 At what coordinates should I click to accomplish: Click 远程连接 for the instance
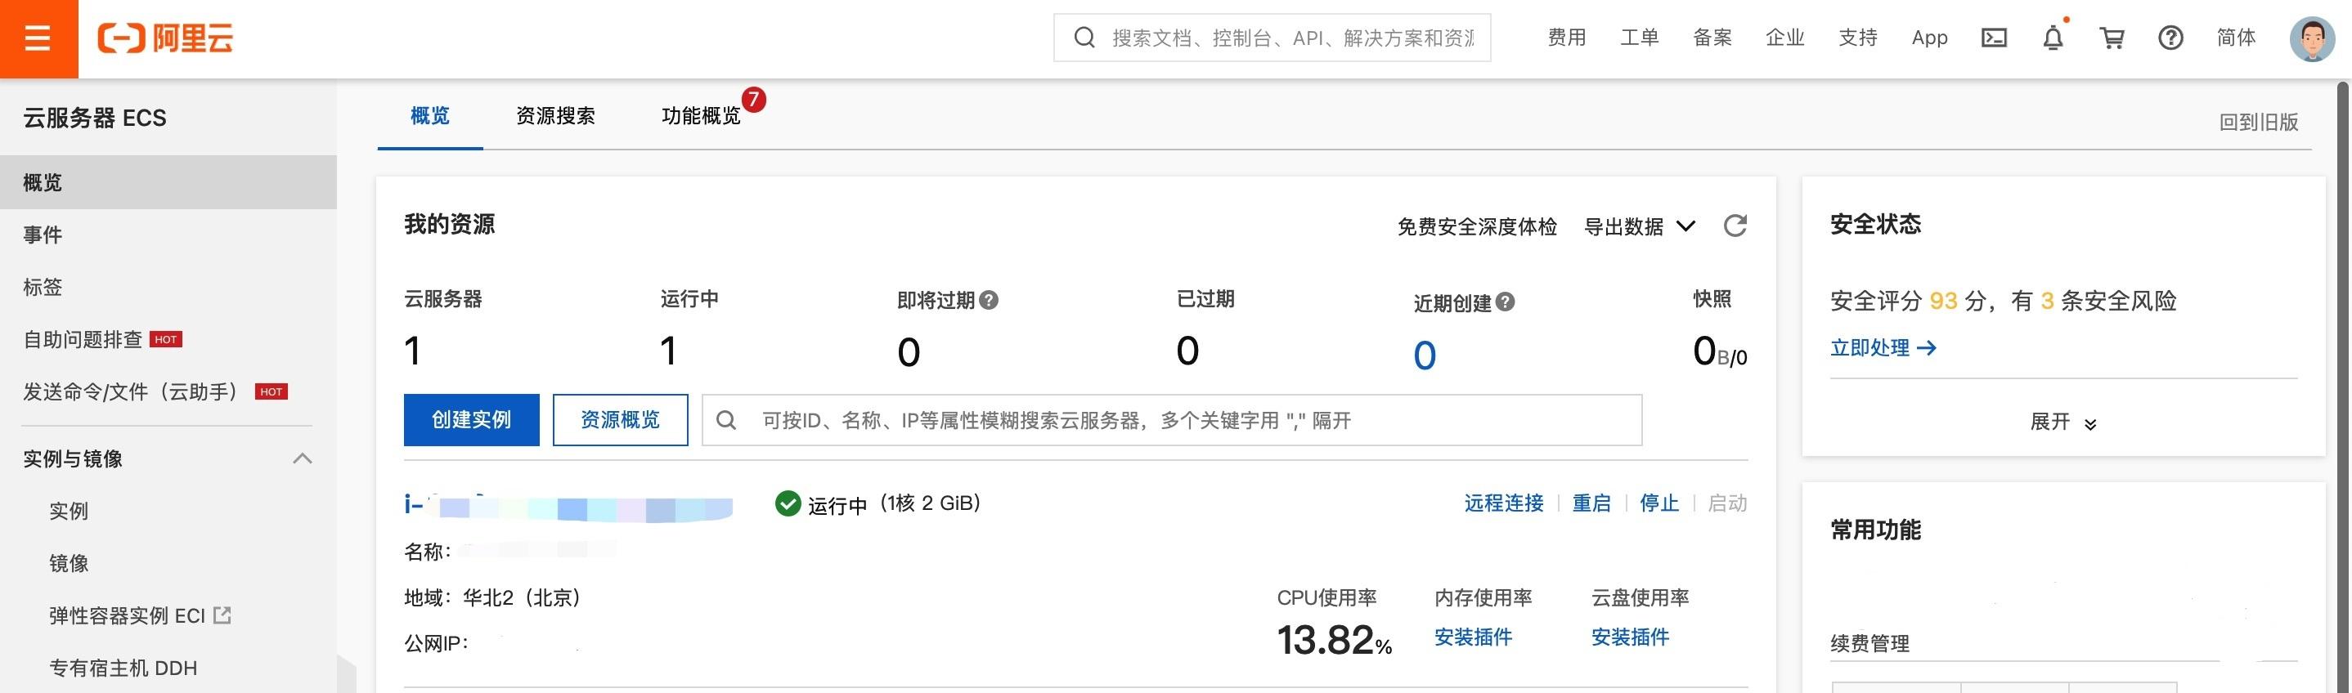1504,503
